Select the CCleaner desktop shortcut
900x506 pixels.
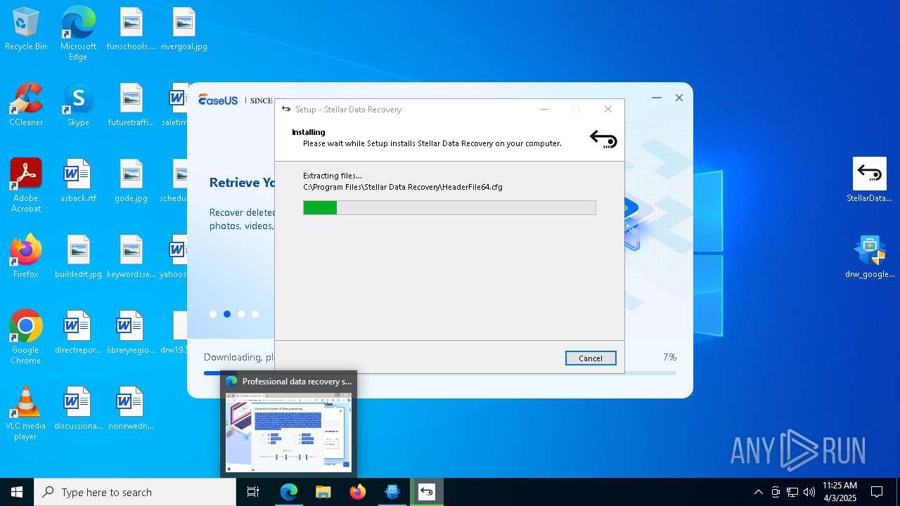(x=26, y=105)
